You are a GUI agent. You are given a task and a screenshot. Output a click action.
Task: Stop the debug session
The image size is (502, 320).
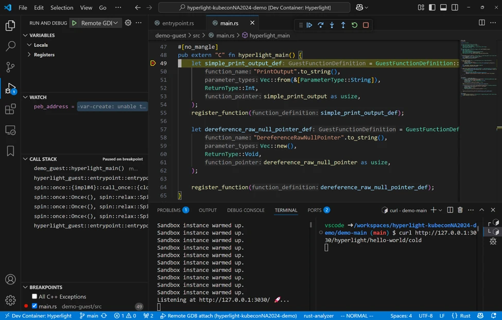(x=366, y=25)
